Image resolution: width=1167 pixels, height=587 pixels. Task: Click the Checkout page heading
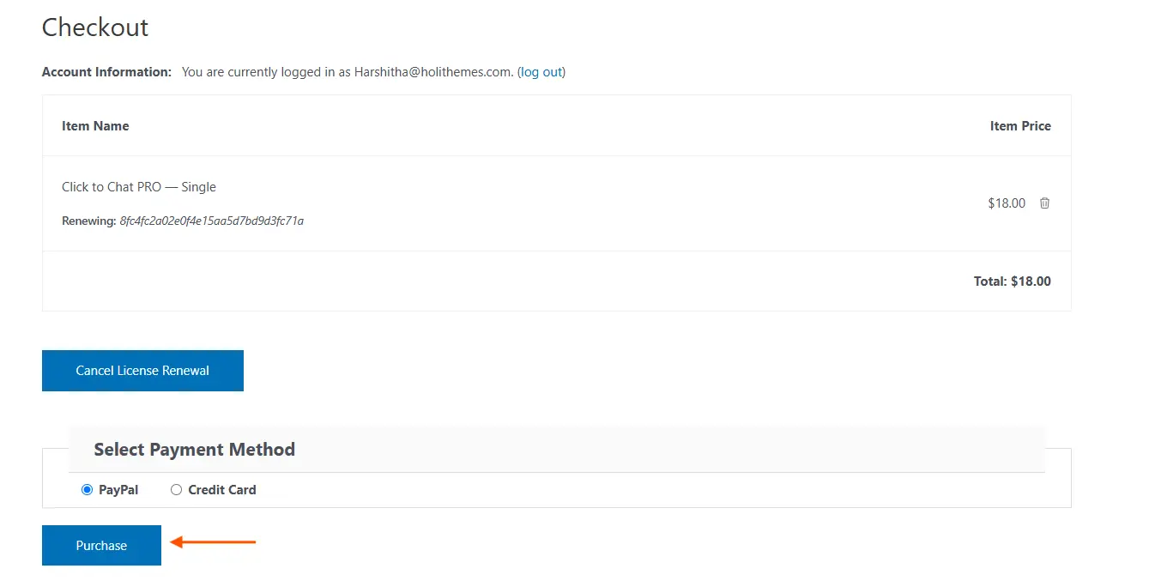click(95, 27)
